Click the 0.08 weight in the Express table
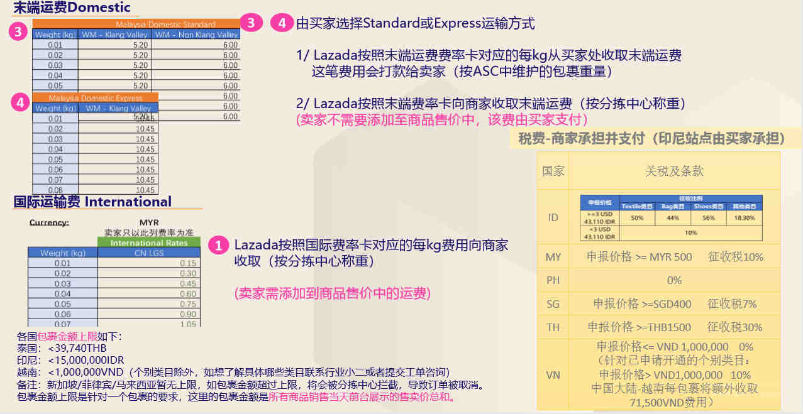The width and height of the screenshot is (803, 414). coord(55,190)
